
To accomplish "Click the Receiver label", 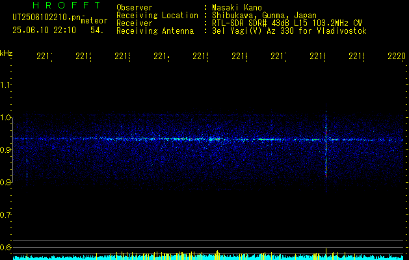I will point(135,23).
